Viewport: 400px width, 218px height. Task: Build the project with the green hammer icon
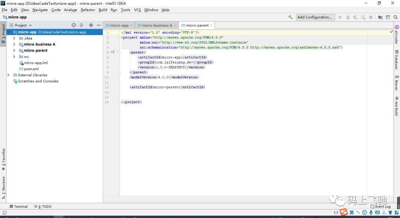click(x=290, y=17)
